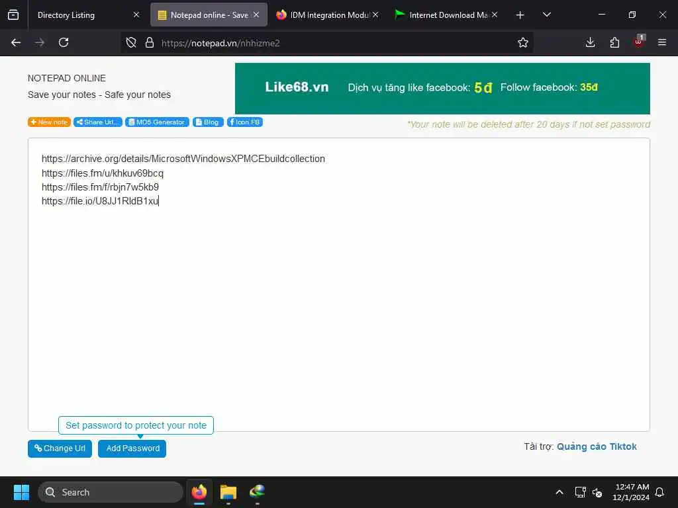Click the file.io/U8JJ1RIdB1xu line
The height and width of the screenshot is (508, 678).
pos(100,201)
